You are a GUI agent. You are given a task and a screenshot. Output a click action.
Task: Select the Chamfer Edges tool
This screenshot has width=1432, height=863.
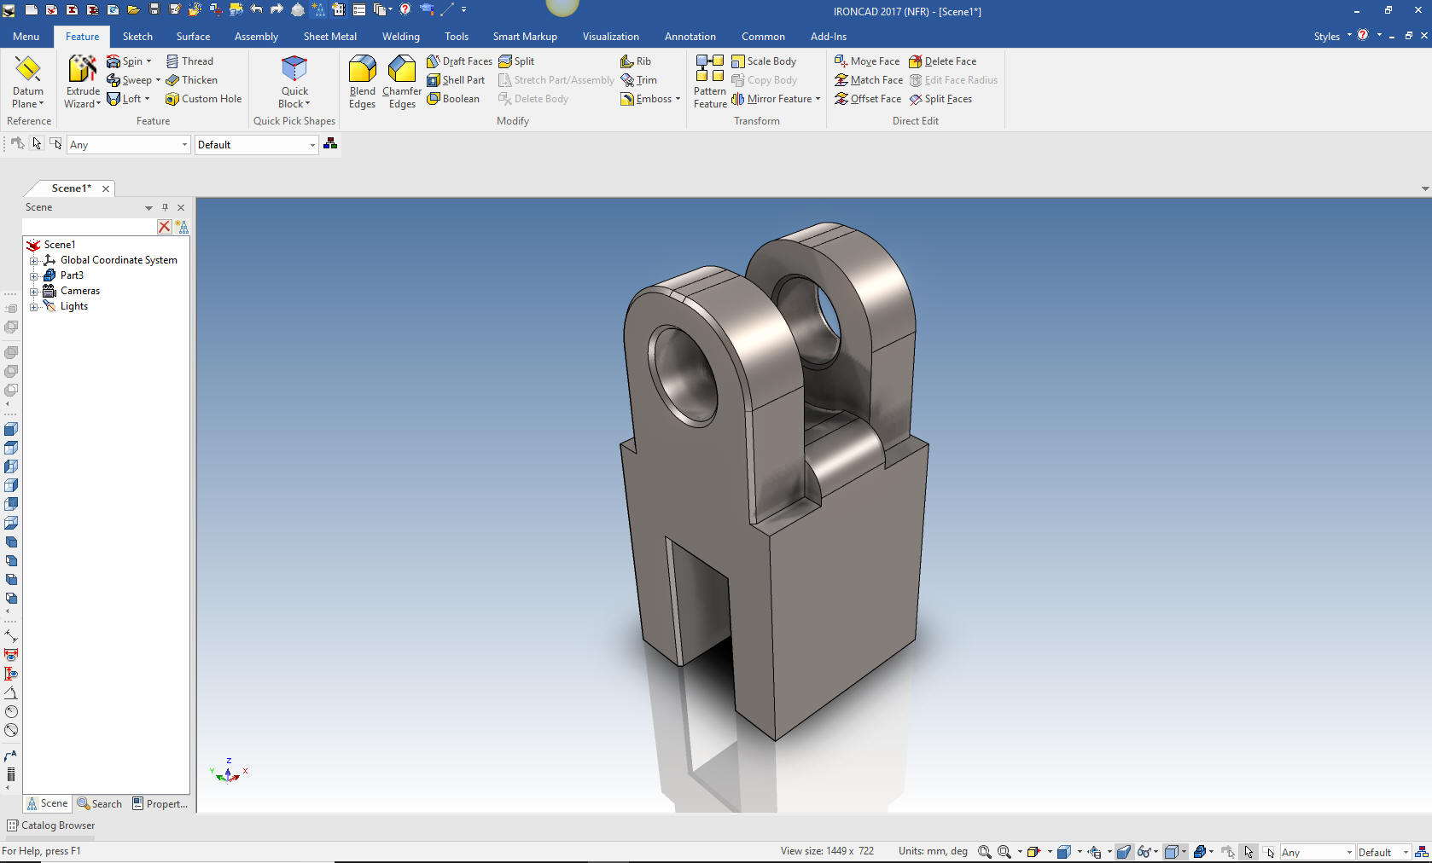401,70
